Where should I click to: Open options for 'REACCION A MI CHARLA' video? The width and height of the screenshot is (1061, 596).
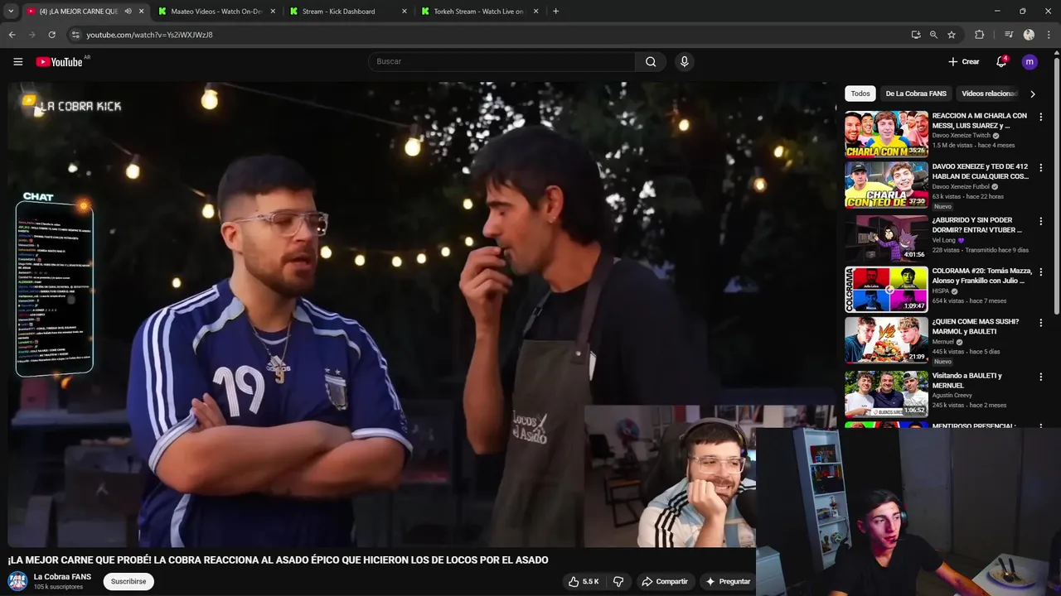[x=1041, y=117]
